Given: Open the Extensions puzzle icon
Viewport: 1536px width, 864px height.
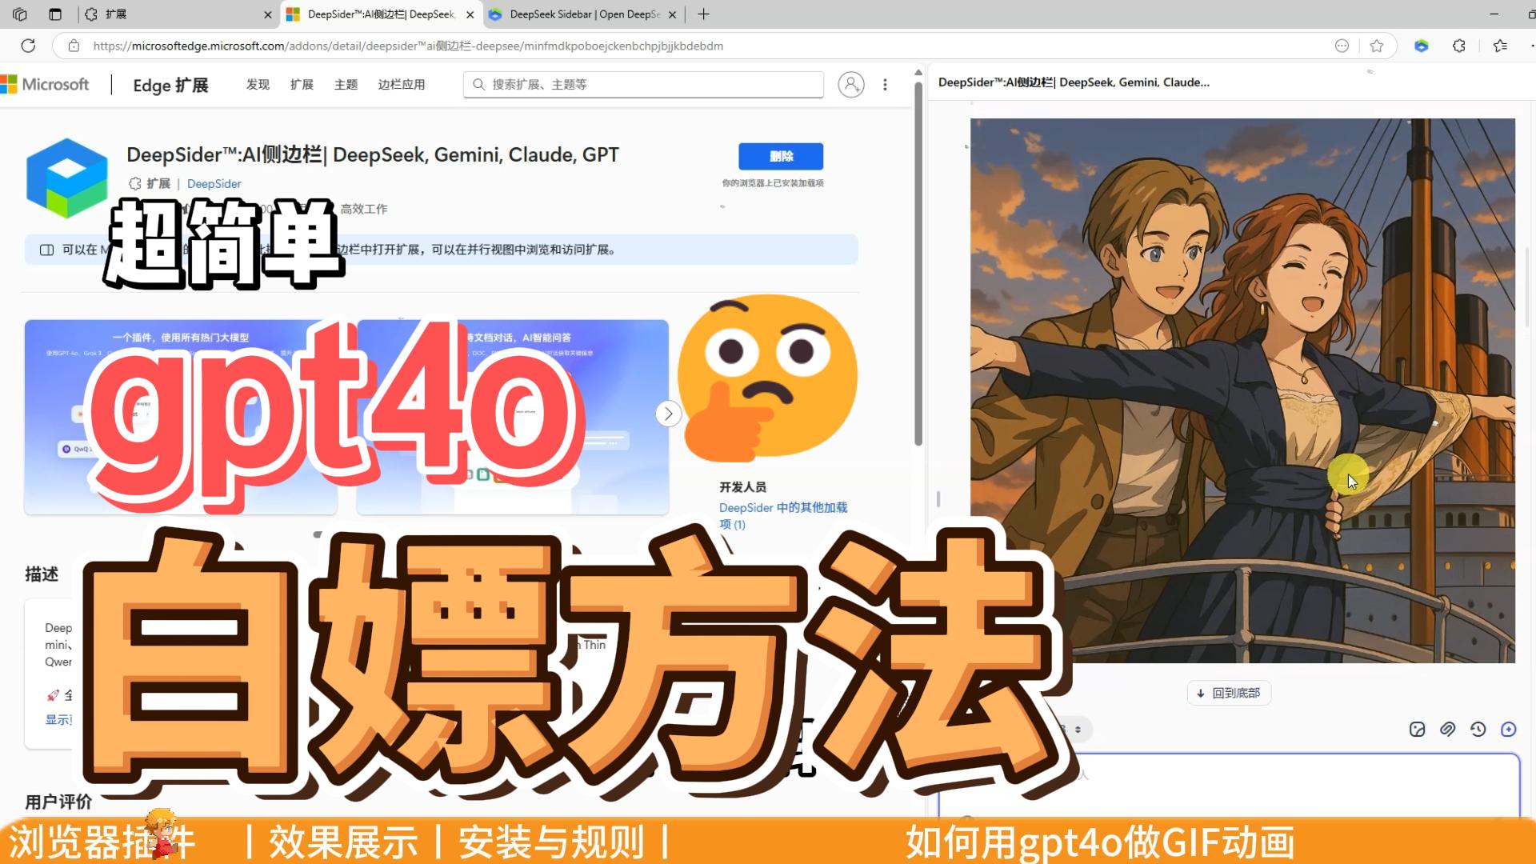Looking at the screenshot, I should point(1459,46).
